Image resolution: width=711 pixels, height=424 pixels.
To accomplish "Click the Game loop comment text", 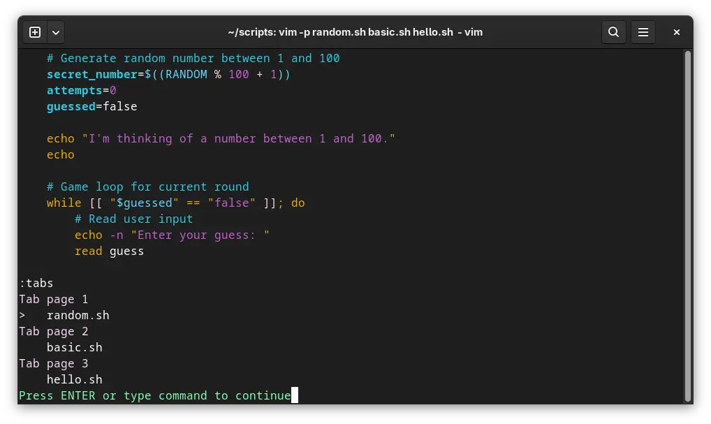I will pyautogui.click(x=147, y=187).
